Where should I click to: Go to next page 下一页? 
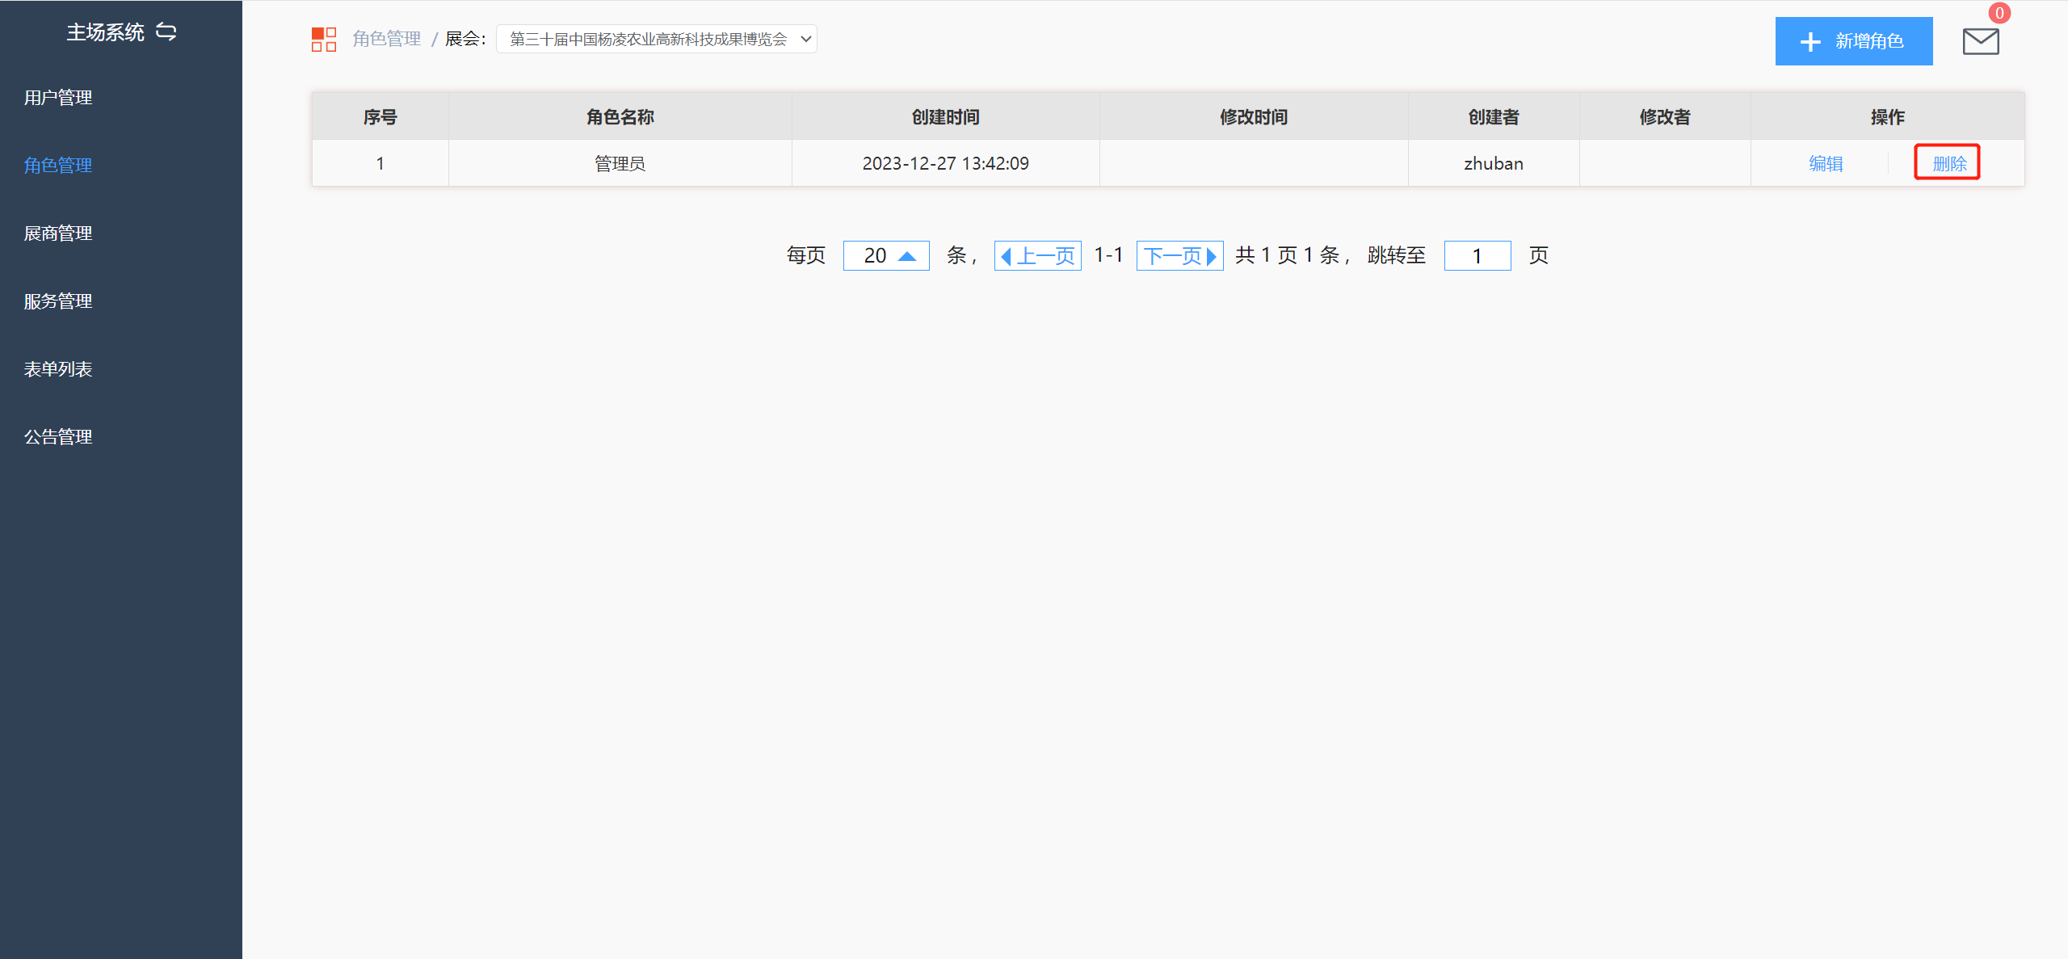tap(1180, 255)
